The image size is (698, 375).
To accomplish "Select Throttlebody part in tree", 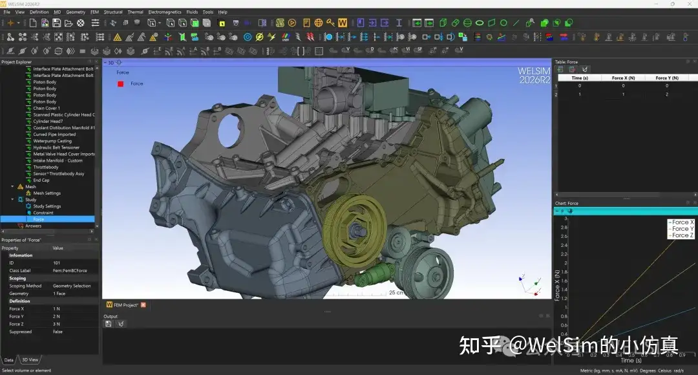I will coord(45,167).
